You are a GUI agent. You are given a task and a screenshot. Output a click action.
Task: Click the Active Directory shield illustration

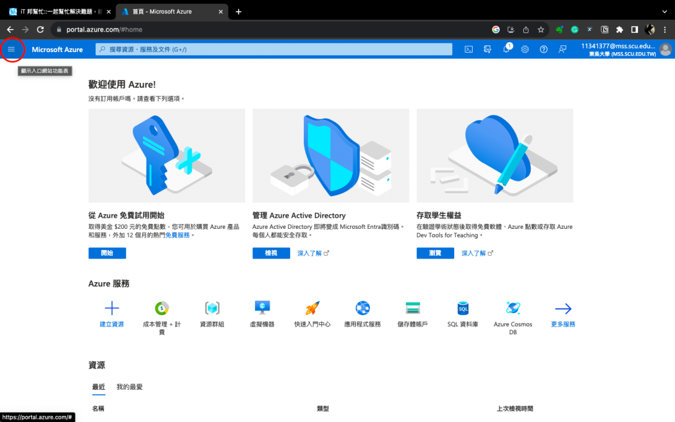[331, 156]
